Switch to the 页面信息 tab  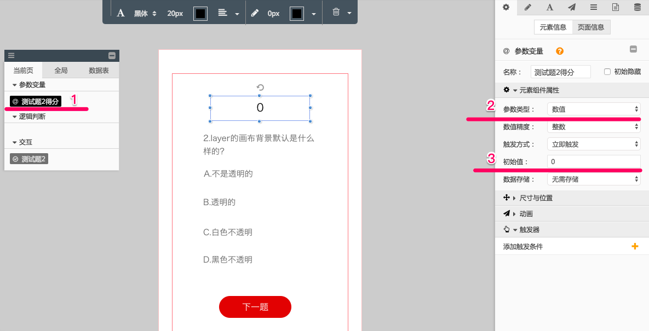tap(591, 27)
